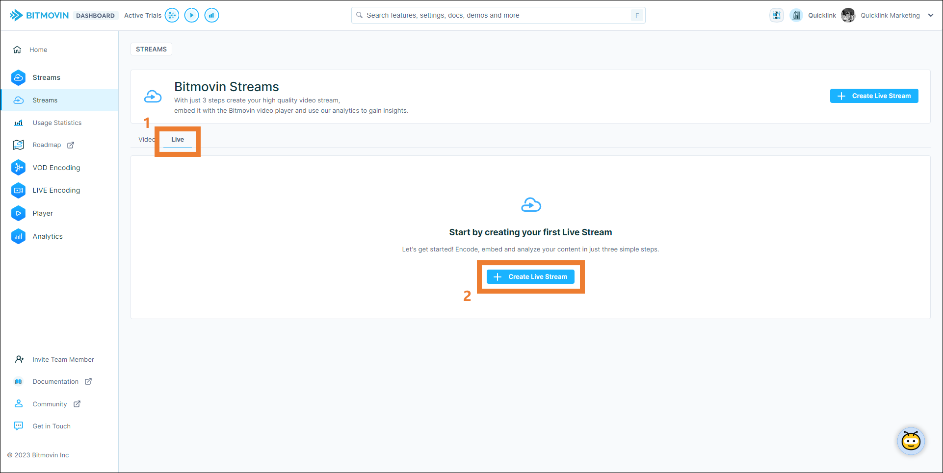Screen dimensions: 943x473
Task: Click the top-right Create Live Stream button
Action: click(874, 96)
